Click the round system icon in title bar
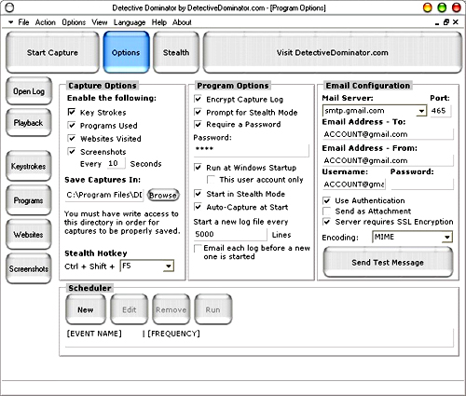The height and width of the screenshot is (396, 466). coord(9,7)
